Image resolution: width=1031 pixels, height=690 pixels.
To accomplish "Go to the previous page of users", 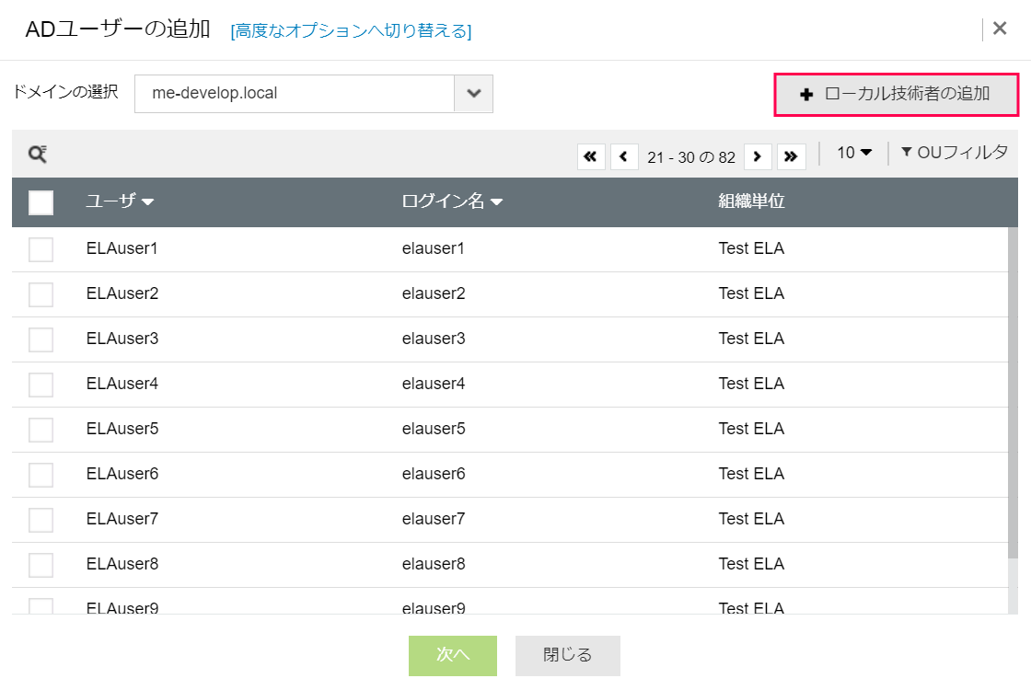I will pyautogui.click(x=624, y=156).
